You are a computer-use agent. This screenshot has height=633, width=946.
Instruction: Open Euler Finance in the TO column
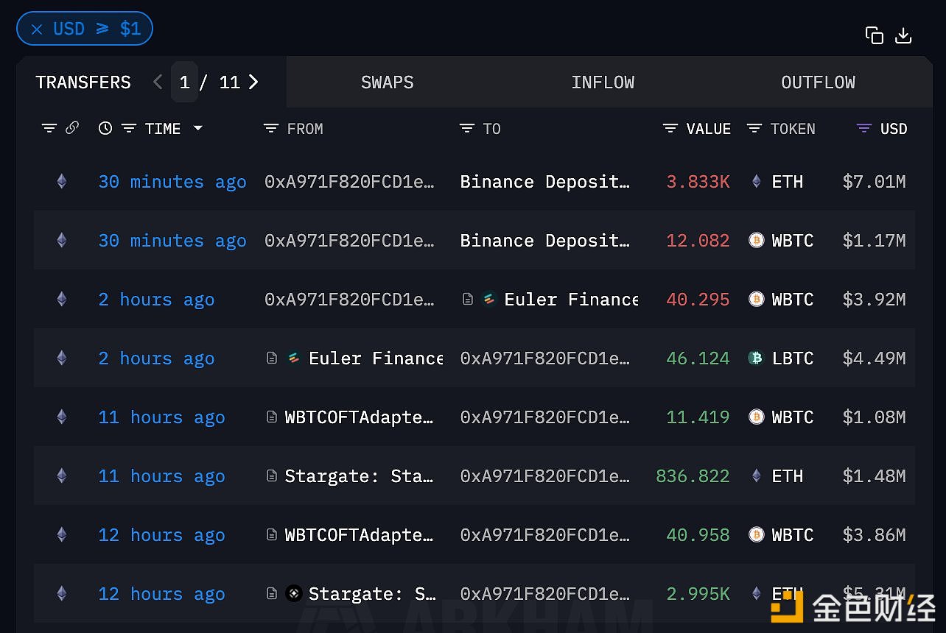tap(571, 300)
